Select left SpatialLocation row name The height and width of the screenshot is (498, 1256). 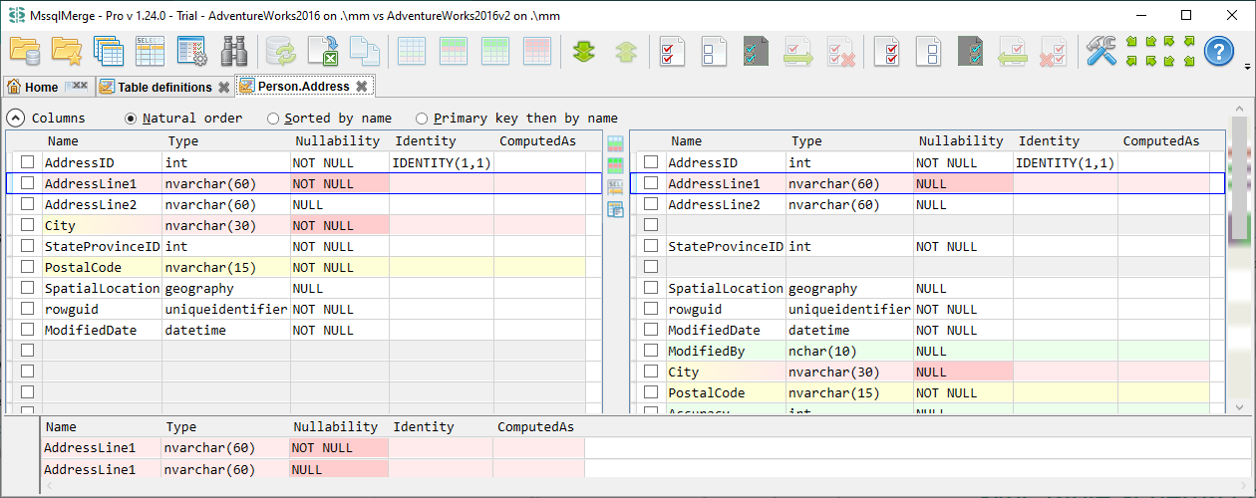pyautogui.click(x=102, y=288)
